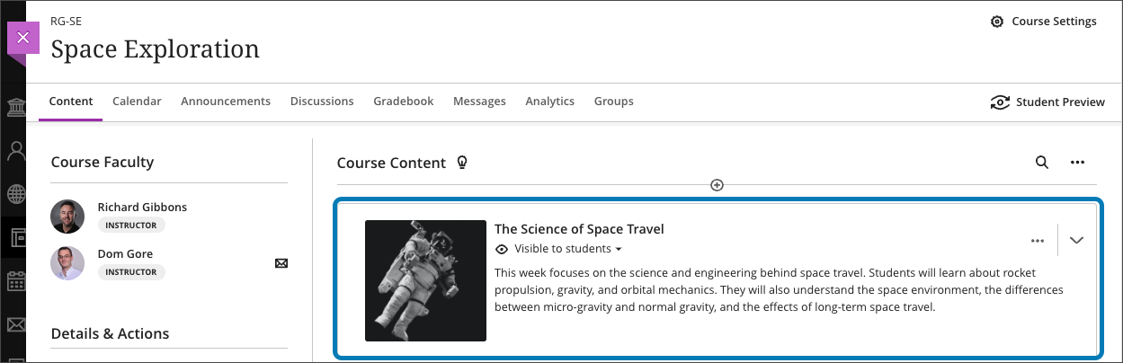Viewport: 1123px width, 363px height.
Task: Send message to Dom Gore envelope icon
Action: coord(281,263)
